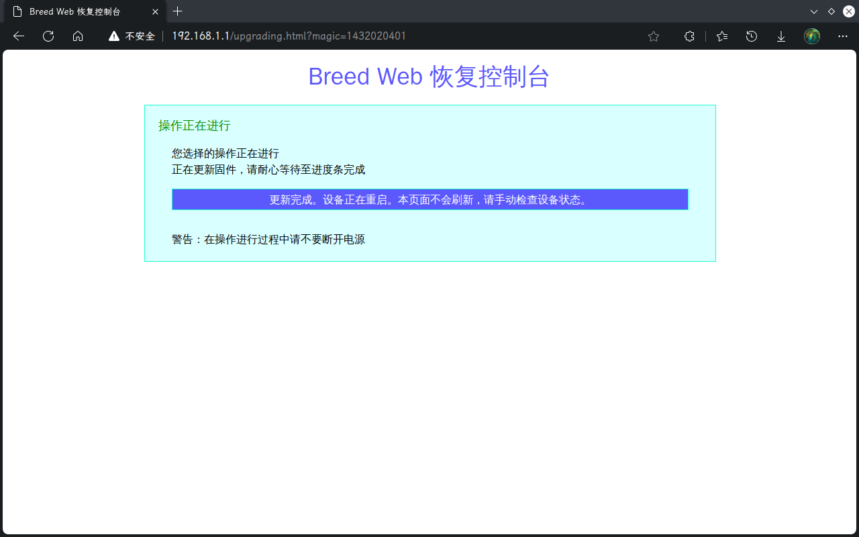Restore the window using the diamond button

[x=831, y=11]
